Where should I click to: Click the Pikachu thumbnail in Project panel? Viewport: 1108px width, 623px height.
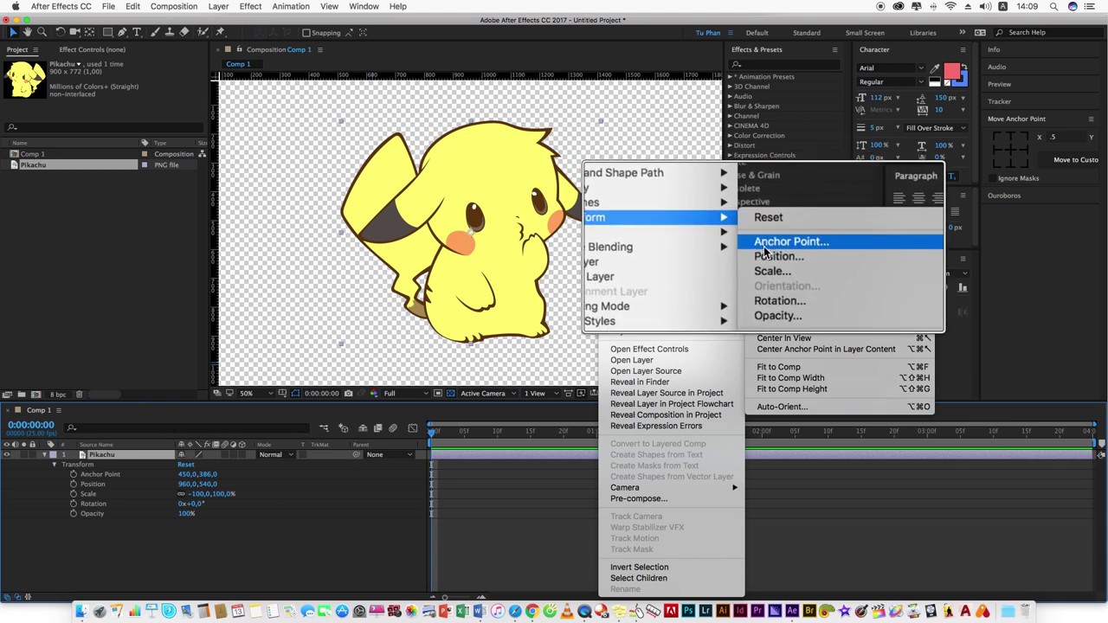[24, 79]
